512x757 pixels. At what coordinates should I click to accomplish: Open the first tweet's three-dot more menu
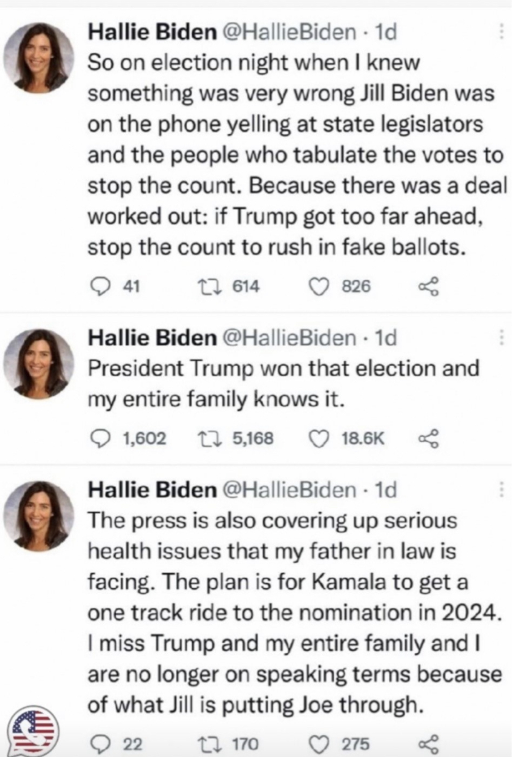[x=502, y=32]
